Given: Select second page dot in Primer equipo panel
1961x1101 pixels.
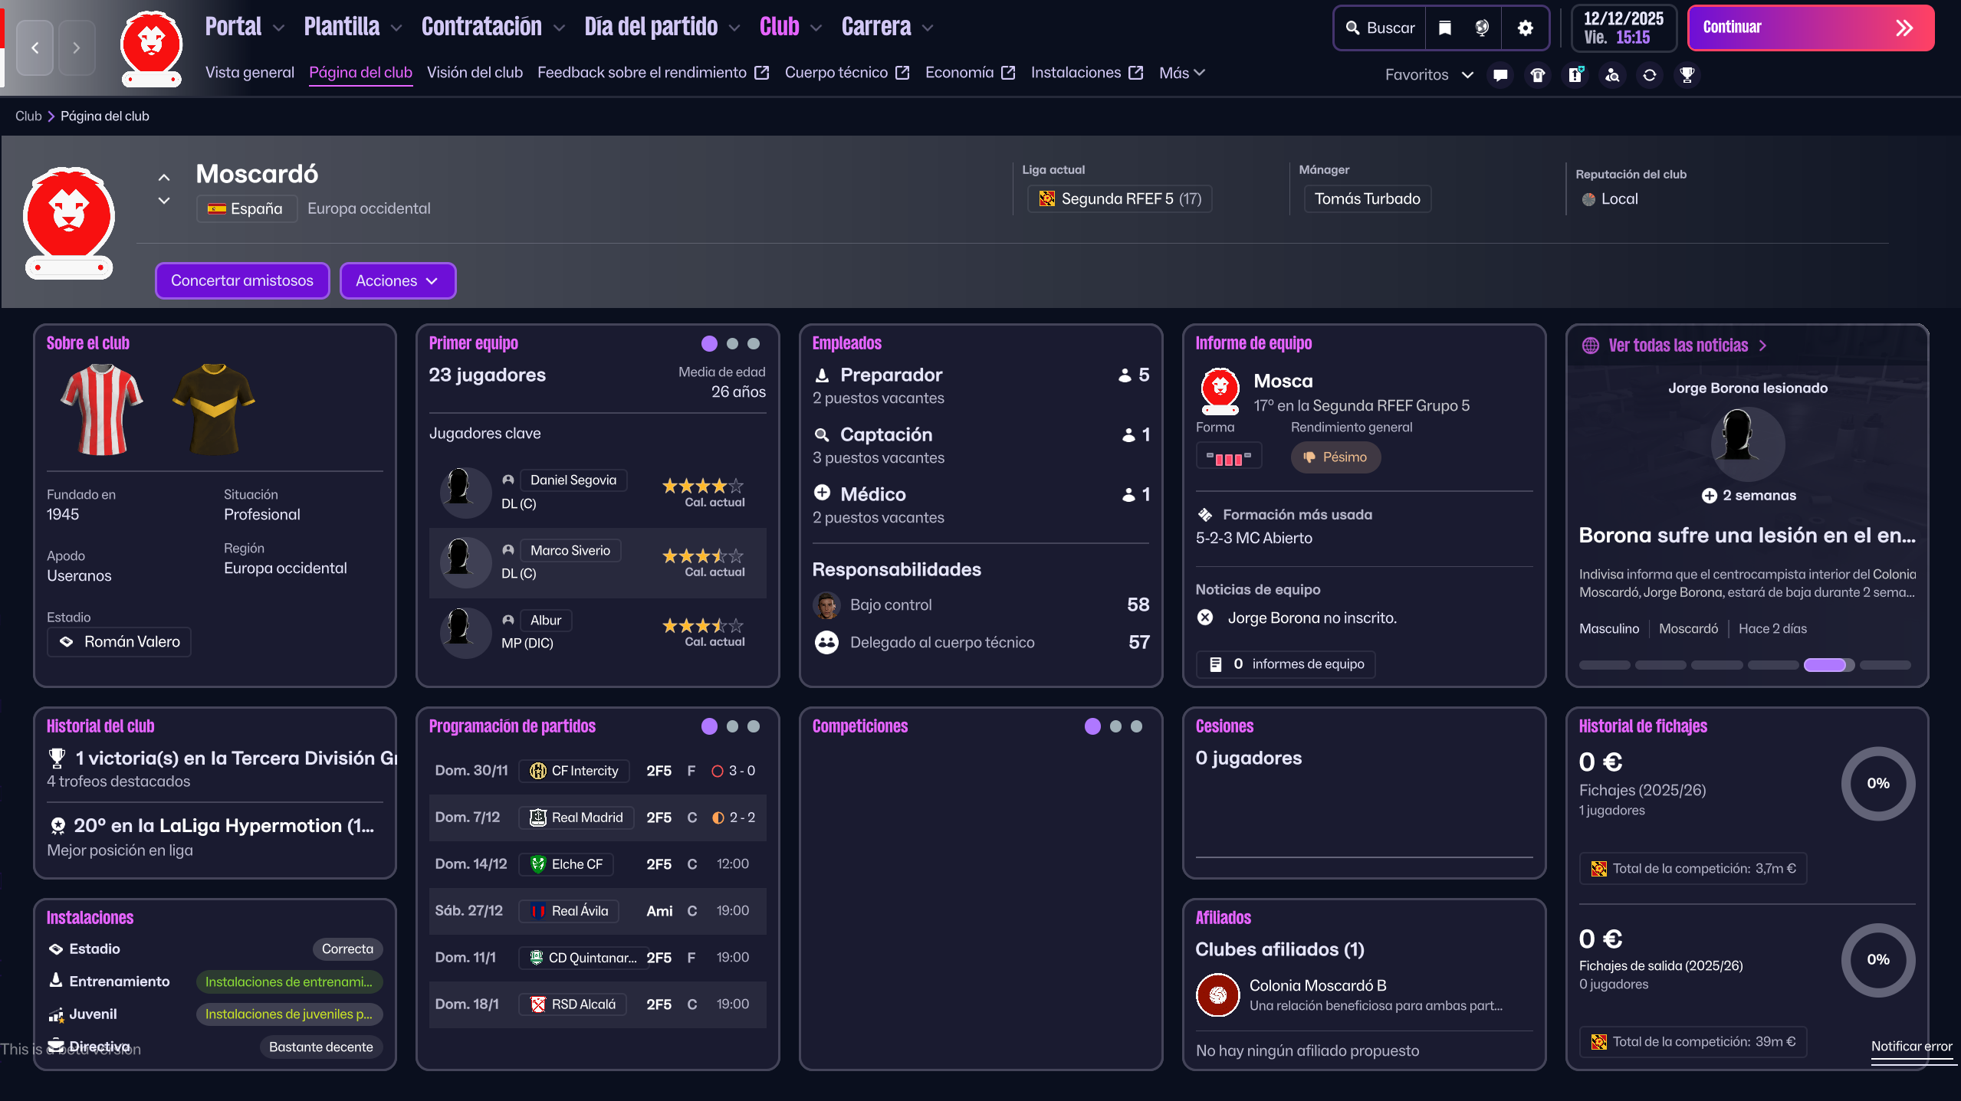Looking at the screenshot, I should pyautogui.click(x=732, y=344).
